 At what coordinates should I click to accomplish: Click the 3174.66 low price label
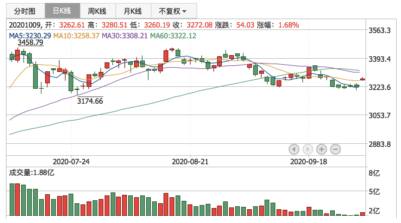tap(90, 101)
